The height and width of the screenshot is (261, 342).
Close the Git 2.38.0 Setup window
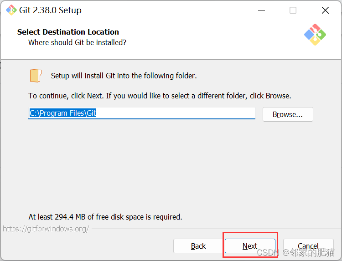[325, 10]
